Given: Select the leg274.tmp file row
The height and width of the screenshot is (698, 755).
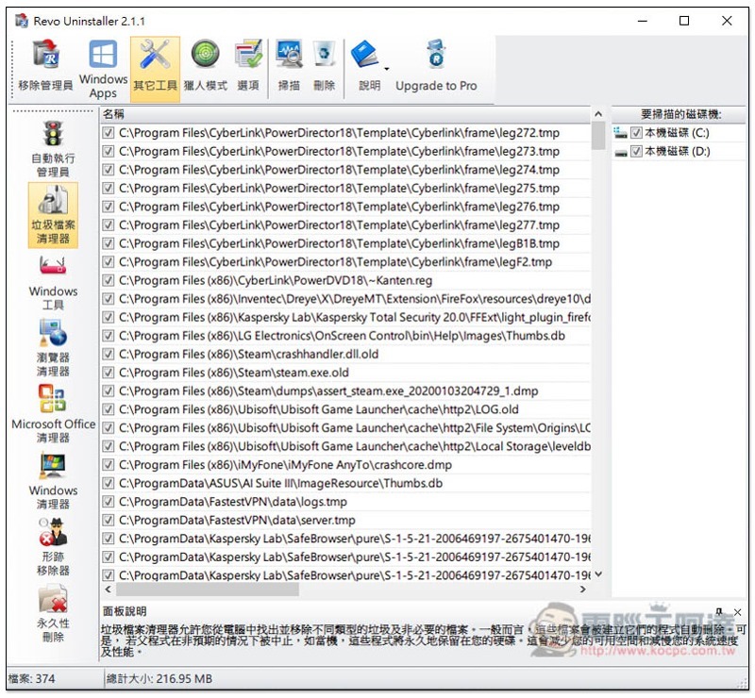Looking at the screenshot, I should 345,170.
